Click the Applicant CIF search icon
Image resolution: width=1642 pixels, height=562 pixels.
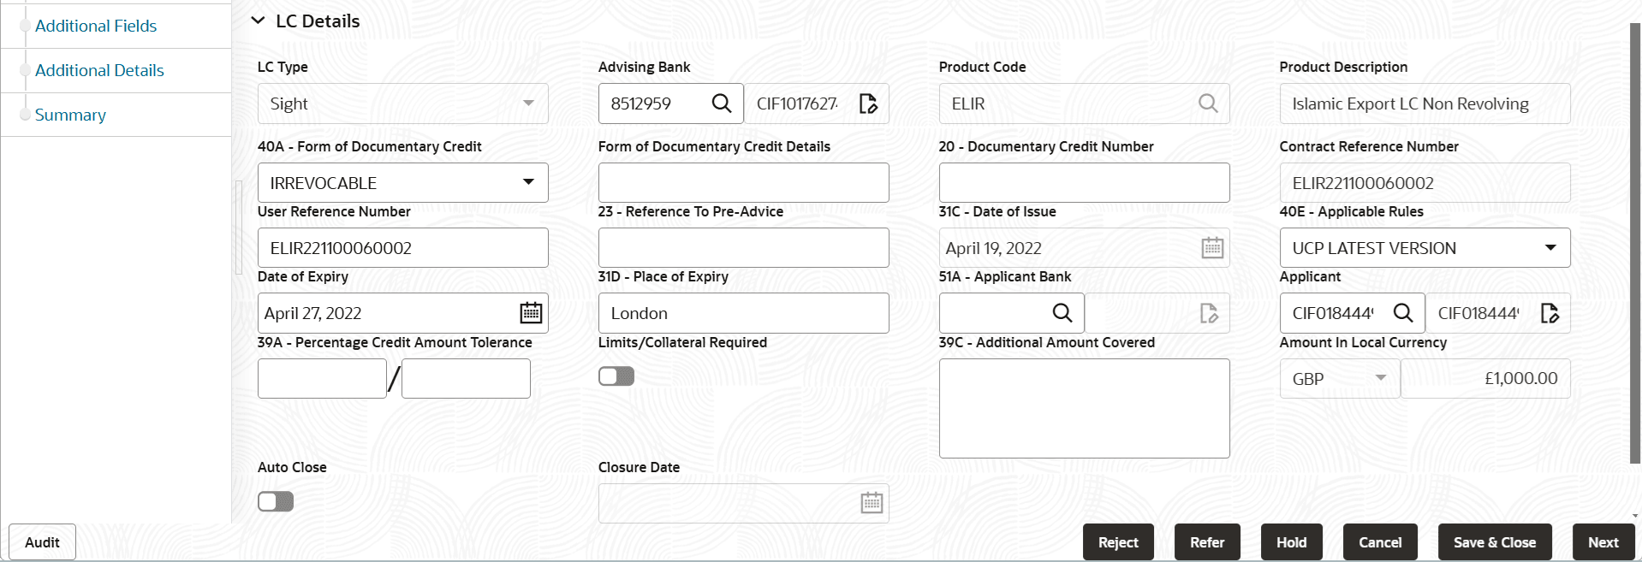click(x=1403, y=313)
